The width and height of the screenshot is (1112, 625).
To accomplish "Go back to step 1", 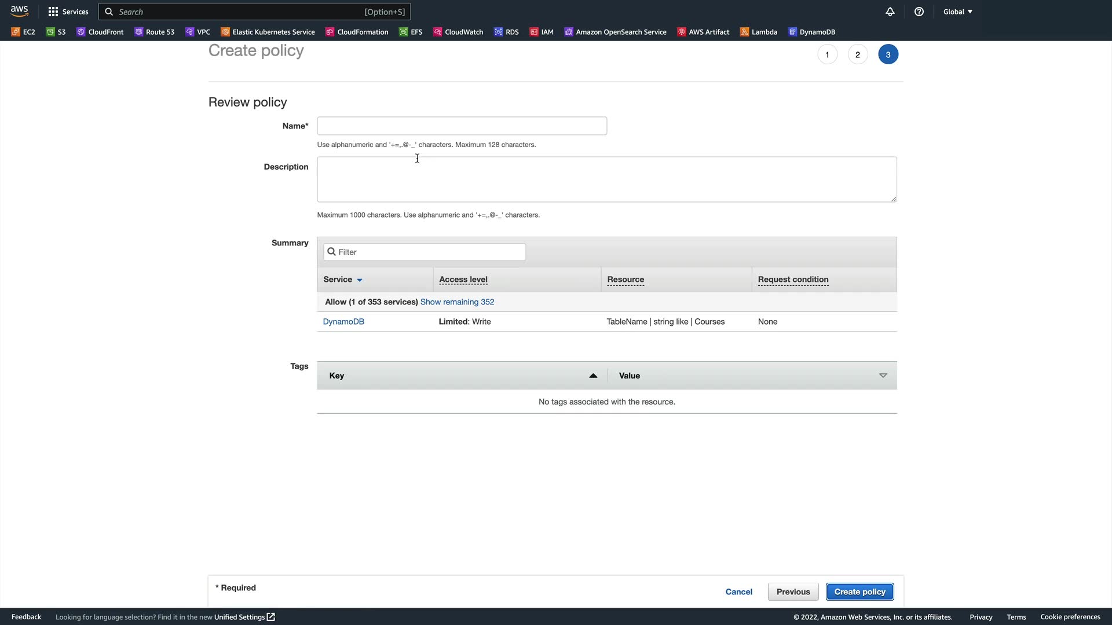I will pos(827,54).
